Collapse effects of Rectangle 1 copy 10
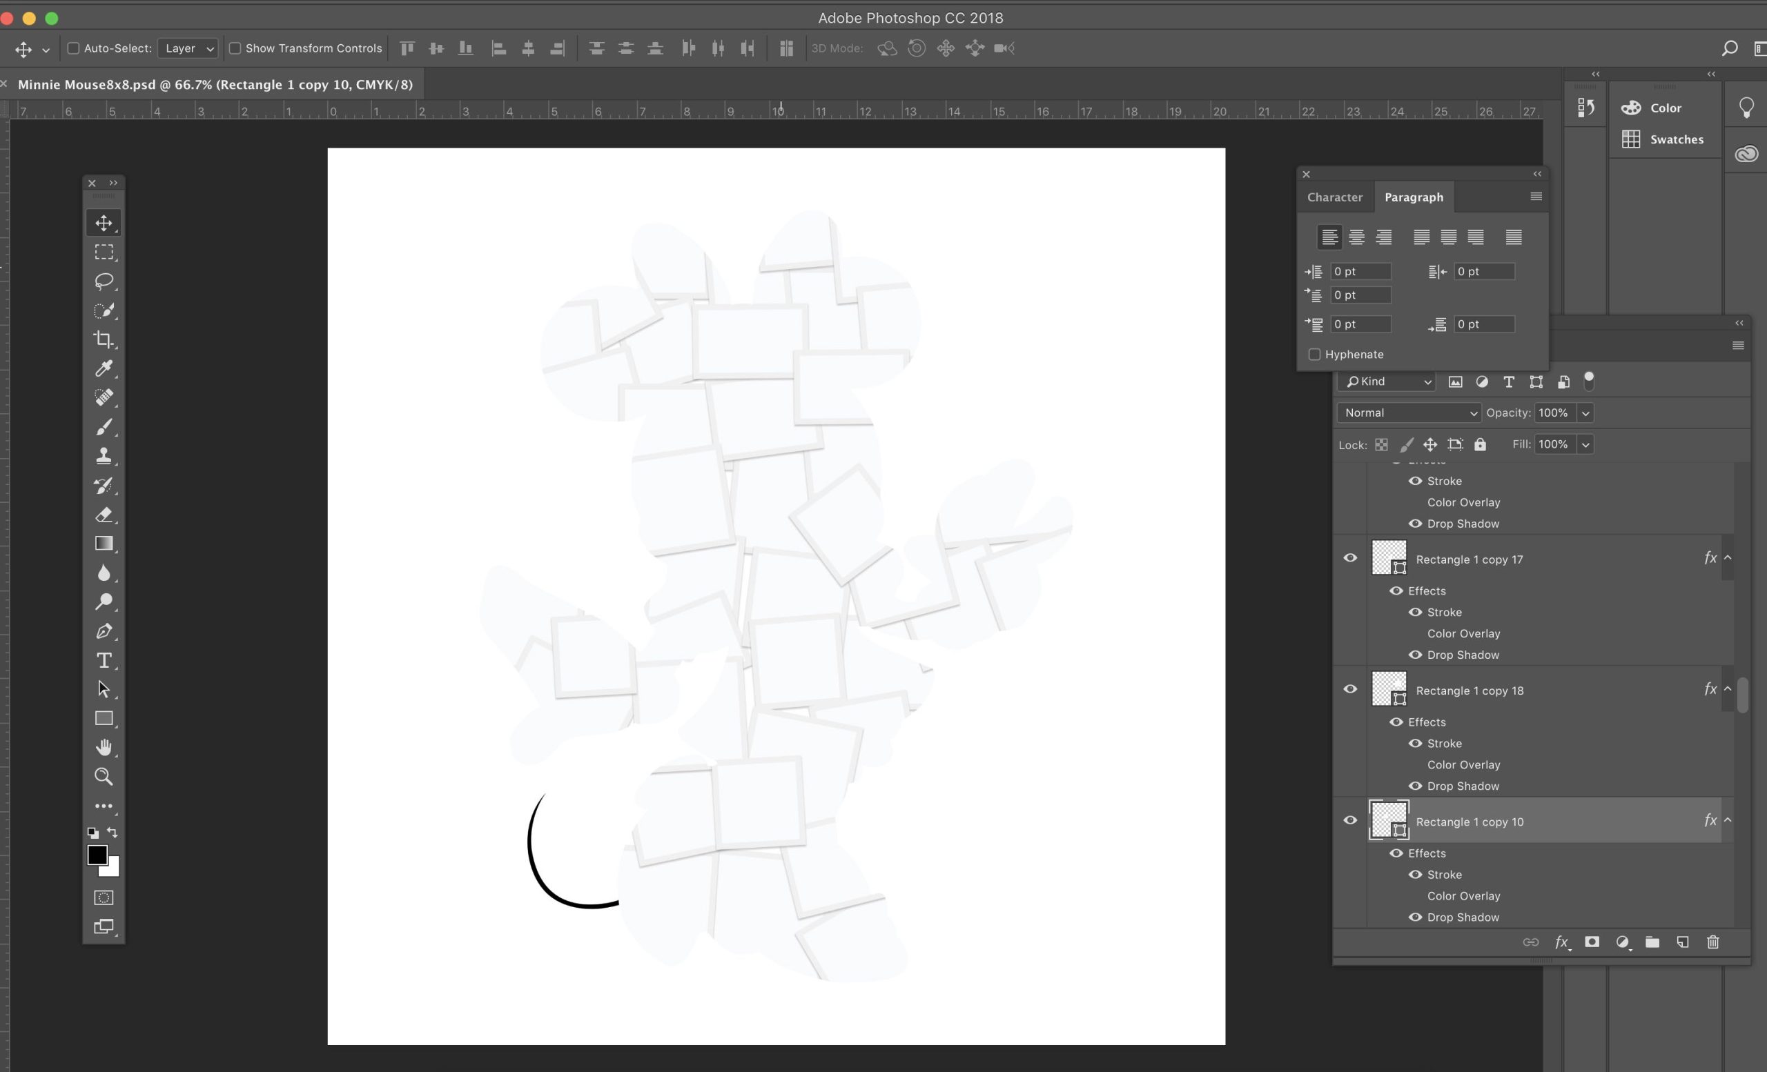The height and width of the screenshot is (1072, 1767). coord(1728,820)
